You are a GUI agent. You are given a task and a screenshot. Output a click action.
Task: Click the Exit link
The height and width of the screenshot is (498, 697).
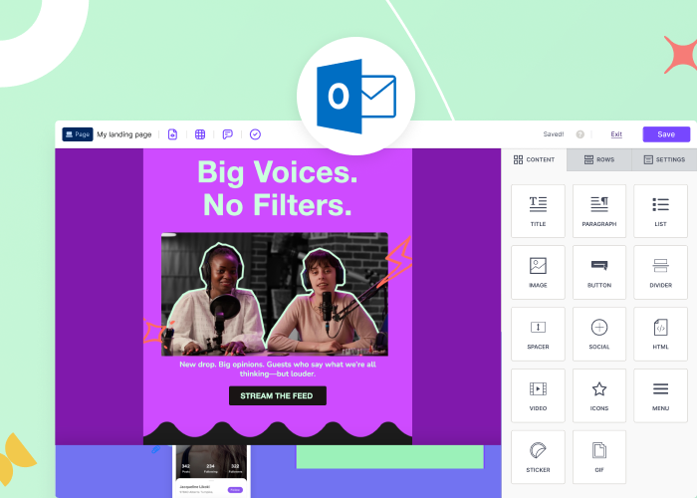coord(616,134)
